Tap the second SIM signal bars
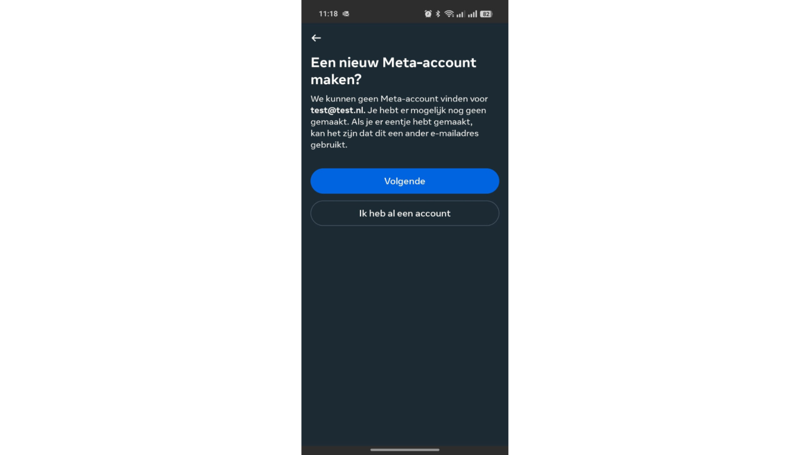The height and width of the screenshot is (455, 810). pyautogui.click(x=473, y=14)
